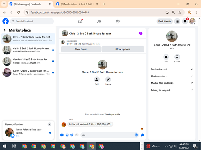
Task: Bookmark this page with the star
Action: [x=180, y=12]
